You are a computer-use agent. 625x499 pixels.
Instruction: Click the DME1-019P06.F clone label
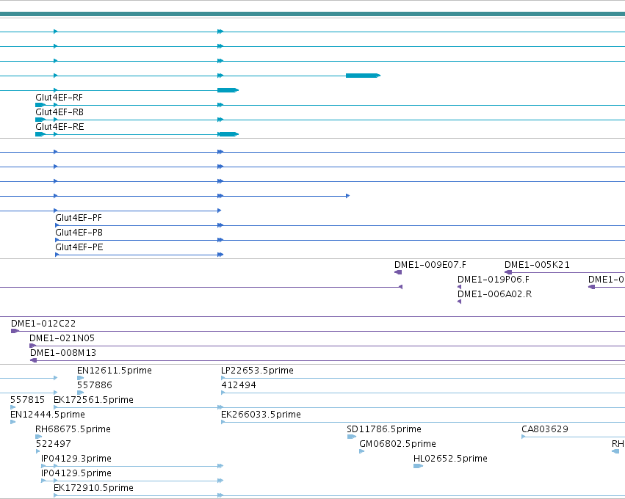[x=494, y=280]
